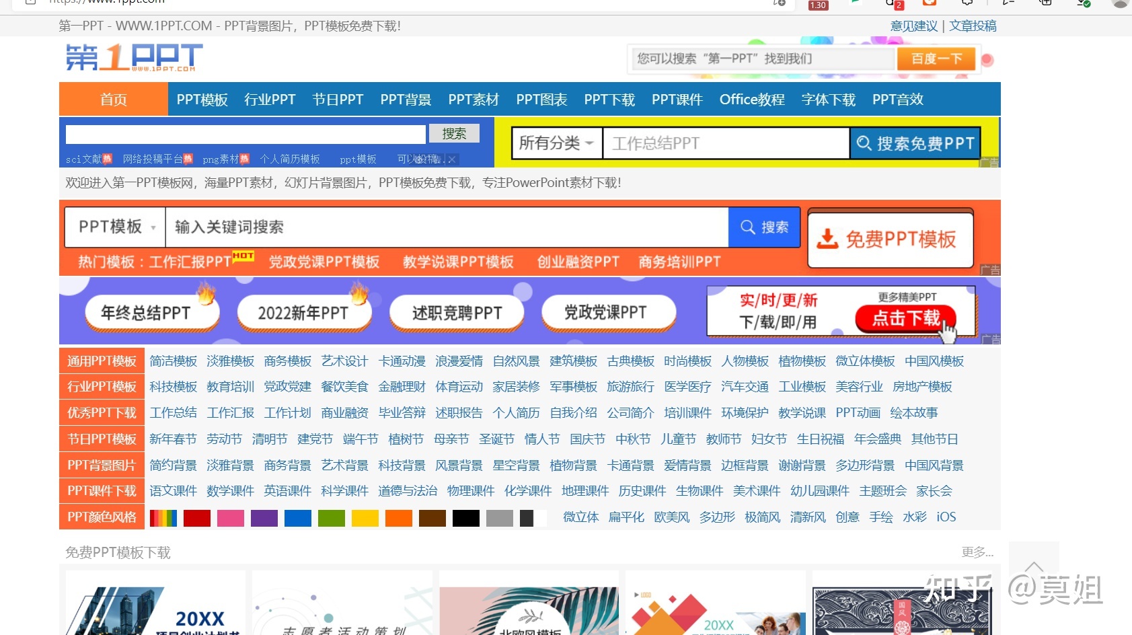Image resolution: width=1132 pixels, height=635 pixels.
Task: Open 节日PPT navigation item
Action: (338, 100)
